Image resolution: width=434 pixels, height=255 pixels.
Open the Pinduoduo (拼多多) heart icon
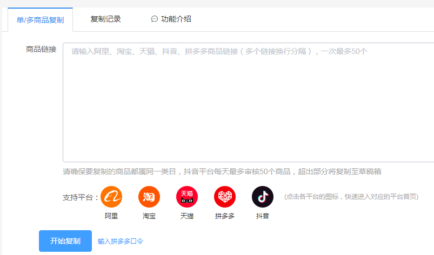(x=225, y=197)
